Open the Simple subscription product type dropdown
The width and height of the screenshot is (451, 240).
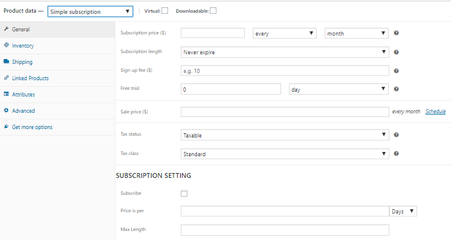(x=90, y=11)
